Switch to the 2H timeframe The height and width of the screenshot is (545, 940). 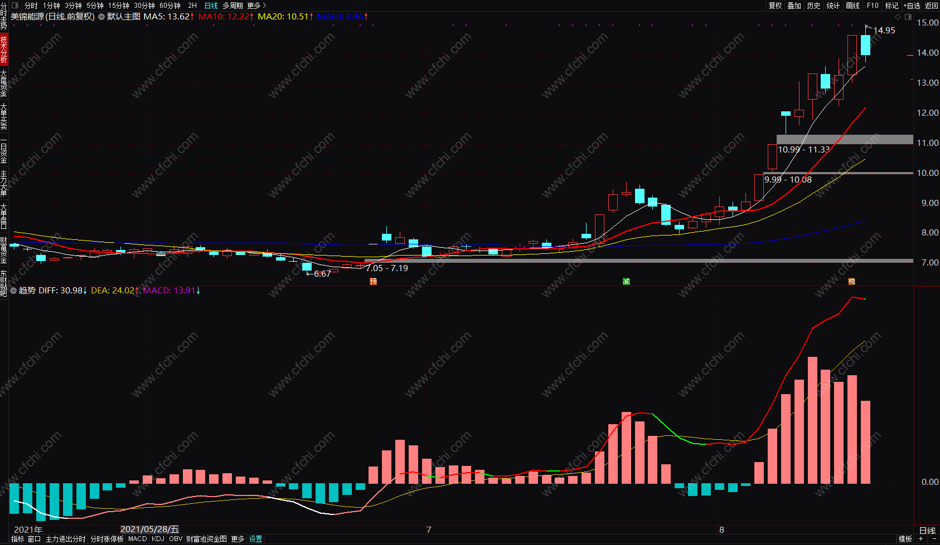(x=192, y=6)
